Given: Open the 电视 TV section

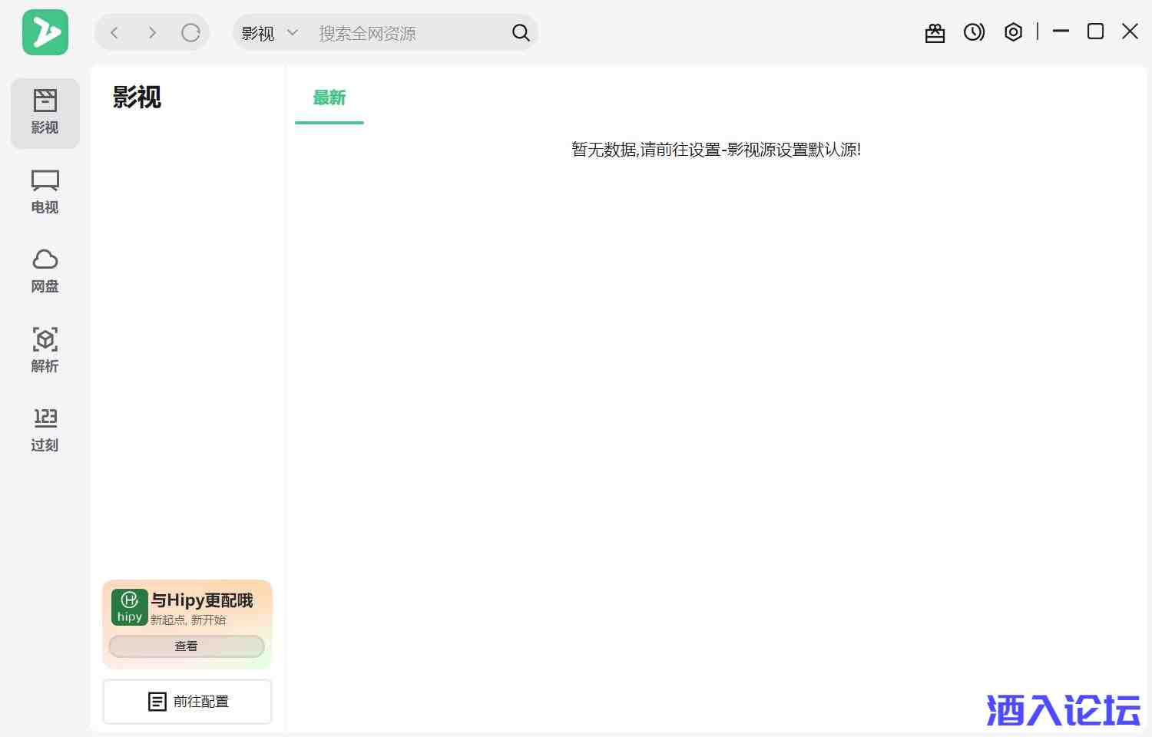Looking at the screenshot, I should 45,192.
